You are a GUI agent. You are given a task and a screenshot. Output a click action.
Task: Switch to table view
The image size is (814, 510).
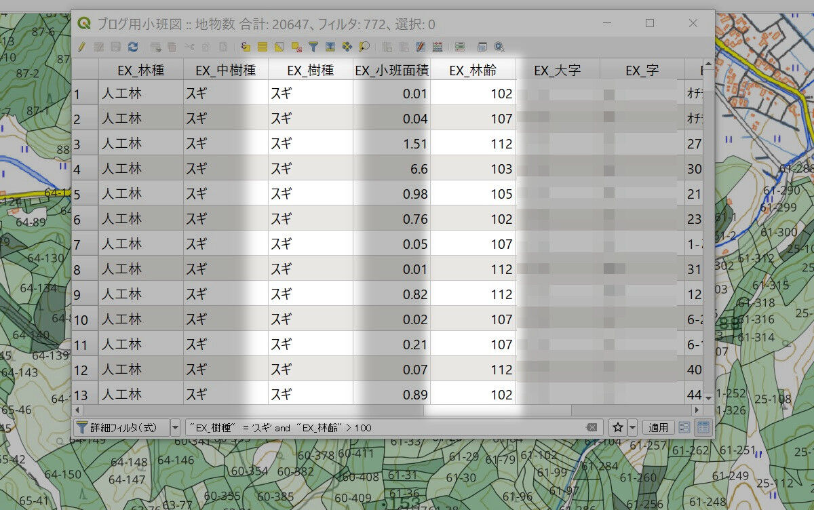pos(703,427)
